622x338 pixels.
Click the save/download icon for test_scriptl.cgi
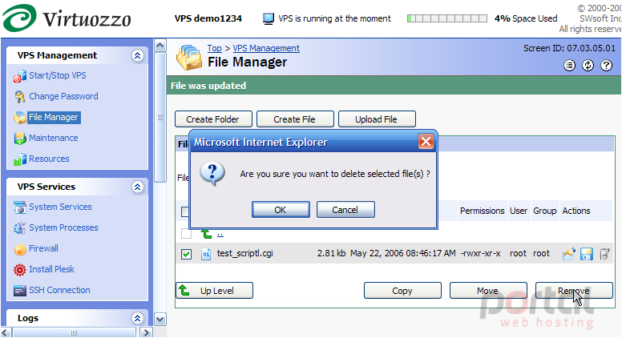point(586,254)
